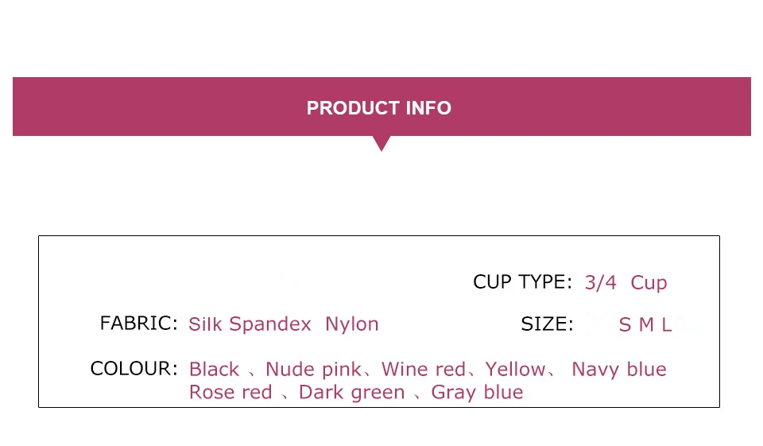763x446 pixels.
Task: Click the CUP TYPE label
Action: (x=523, y=282)
